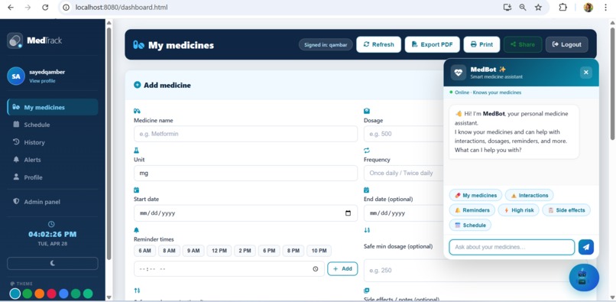Toggle the 9 AM reminder chip
Image resolution: width=616 pixels, height=302 pixels.
193,251
